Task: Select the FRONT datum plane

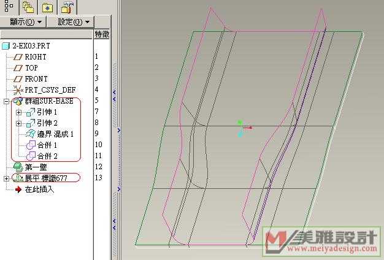Action: coord(36,79)
